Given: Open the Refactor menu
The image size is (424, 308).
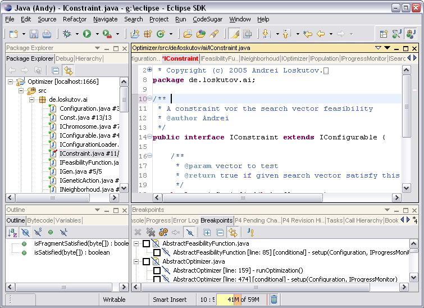Looking at the screenshot, I should click(75, 19).
